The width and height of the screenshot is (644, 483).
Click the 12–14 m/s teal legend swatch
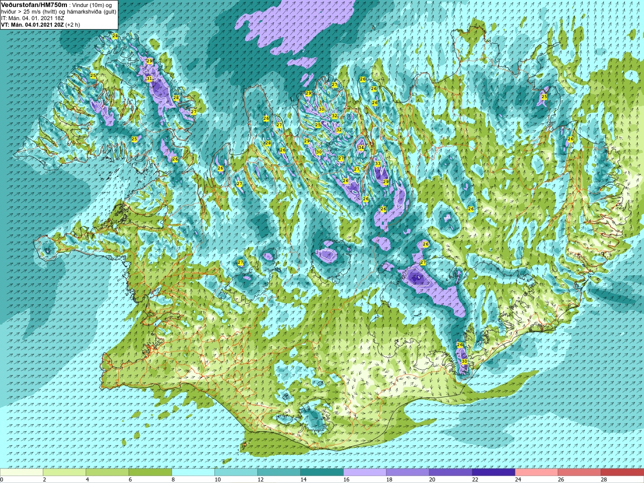tap(279, 472)
